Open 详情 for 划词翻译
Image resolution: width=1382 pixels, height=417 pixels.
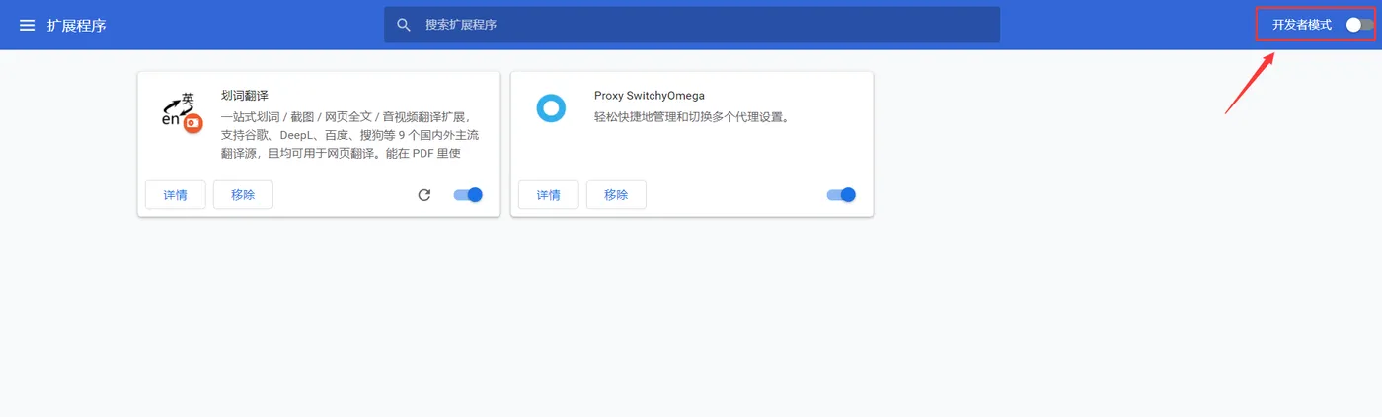tap(176, 195)
